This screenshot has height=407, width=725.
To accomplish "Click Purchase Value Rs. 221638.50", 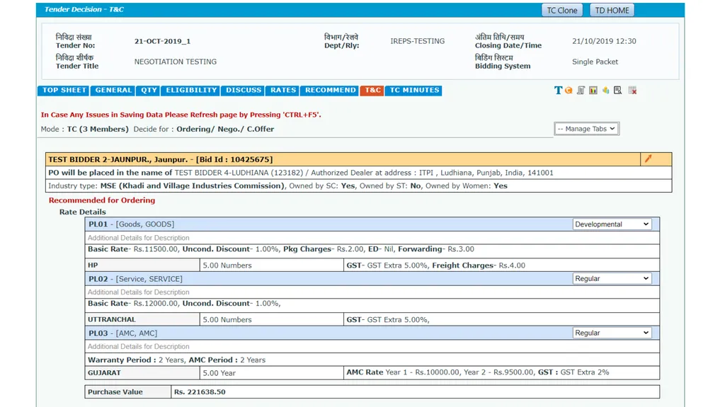I will pos(372,391).
